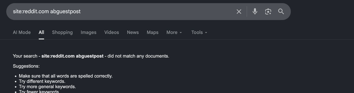Open search by image camera icon
This screenshot has width=354, height=93.
point(268,11)
